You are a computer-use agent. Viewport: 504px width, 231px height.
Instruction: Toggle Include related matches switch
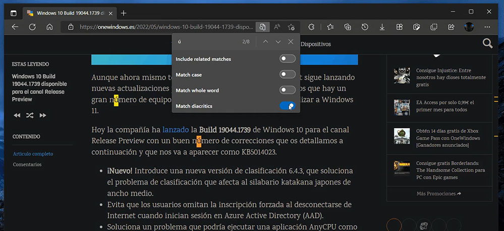(x=288, y=59)
